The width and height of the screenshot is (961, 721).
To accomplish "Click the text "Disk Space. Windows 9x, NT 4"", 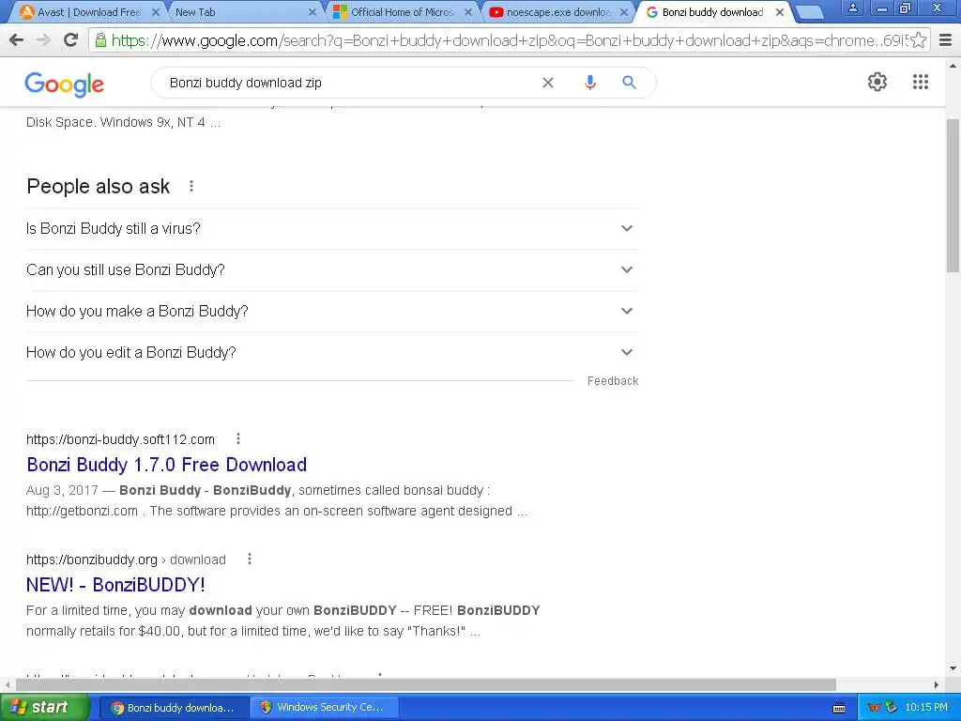I will coord(115,122).
